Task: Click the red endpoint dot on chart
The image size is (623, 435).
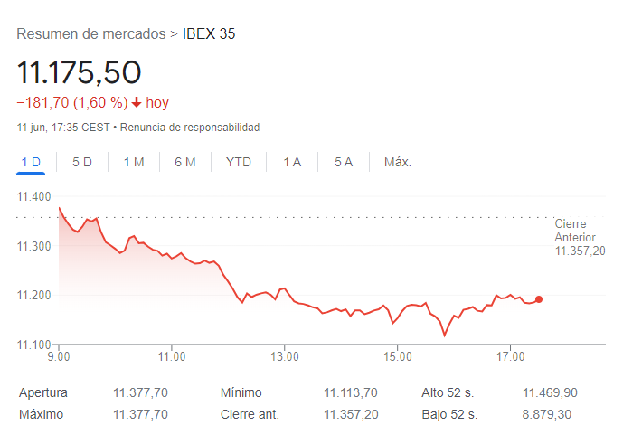Action: click(539, 299)
